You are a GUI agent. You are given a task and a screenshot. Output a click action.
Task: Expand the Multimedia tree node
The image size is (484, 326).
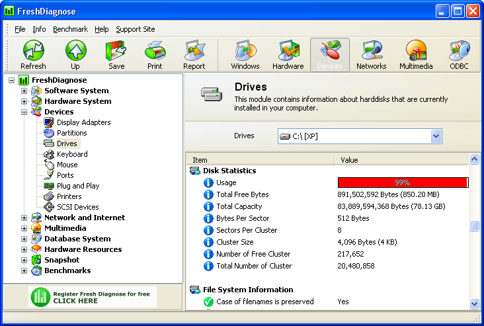coord(24,228)
